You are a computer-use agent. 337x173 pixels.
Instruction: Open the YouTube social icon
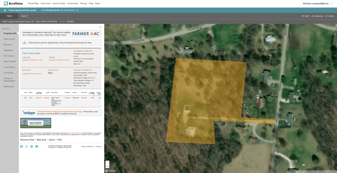coord(37,146)
